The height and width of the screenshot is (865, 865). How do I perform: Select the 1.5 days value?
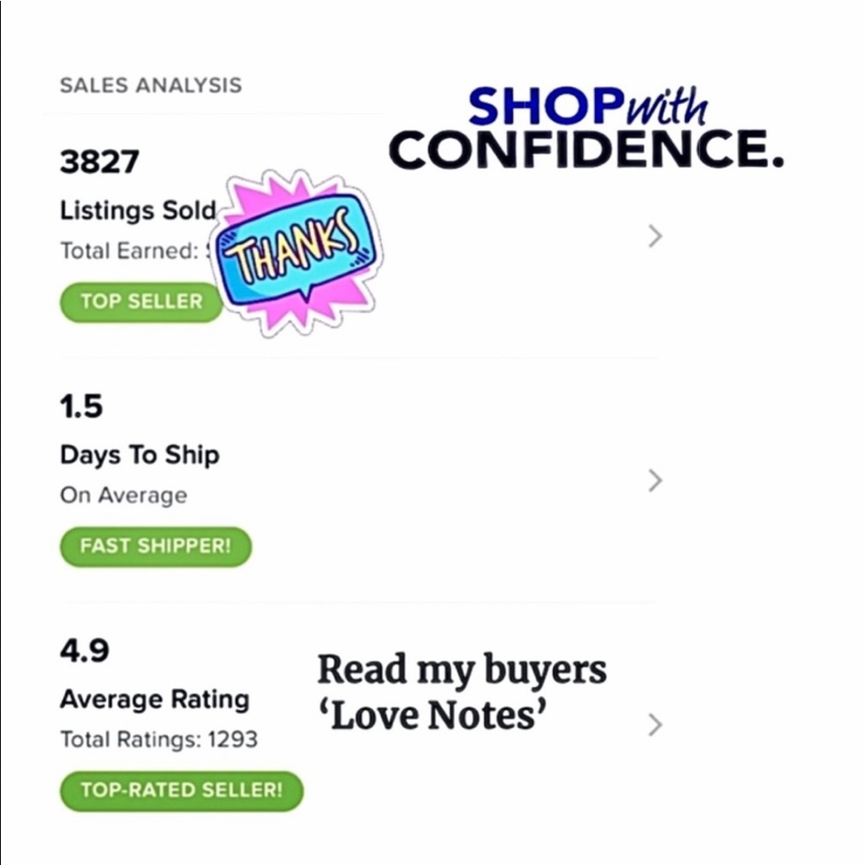(x=81, y=406)
